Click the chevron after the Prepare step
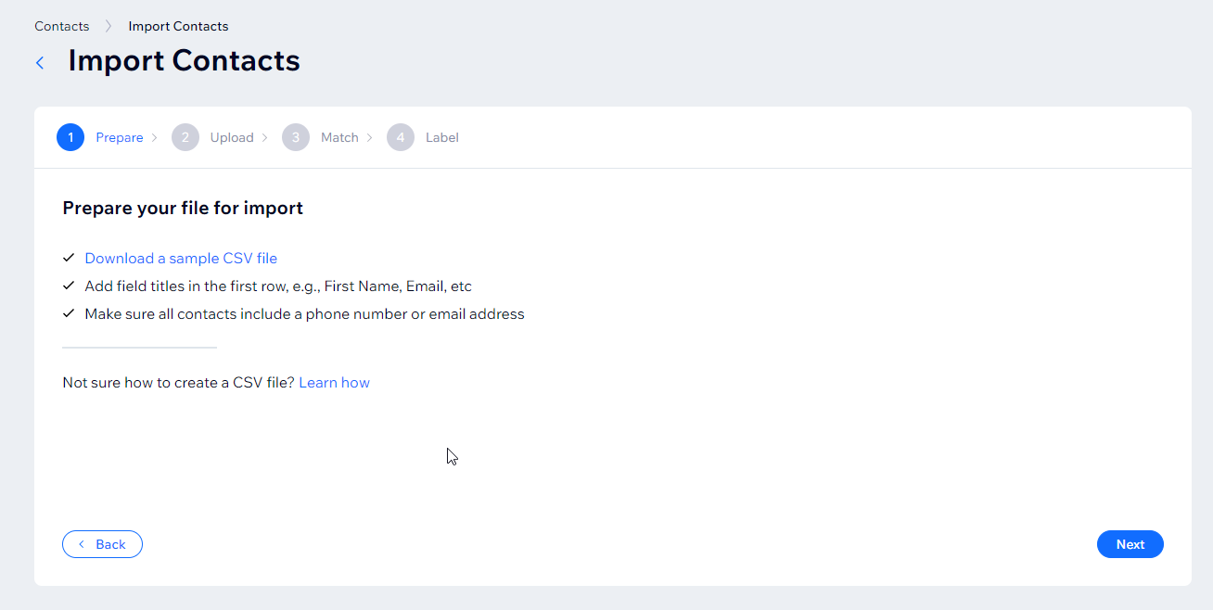The image size is (1213, 610). pos(154,137)
